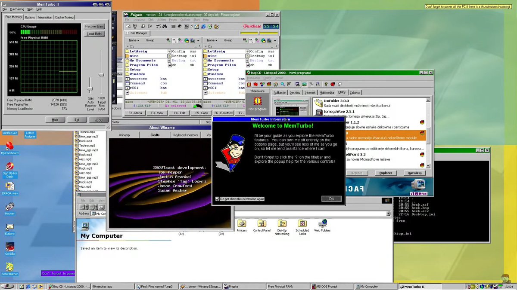The width and height of the screenshot is (517, 290).
Task: Click Start button on taskbar
Action: point(7,286)
